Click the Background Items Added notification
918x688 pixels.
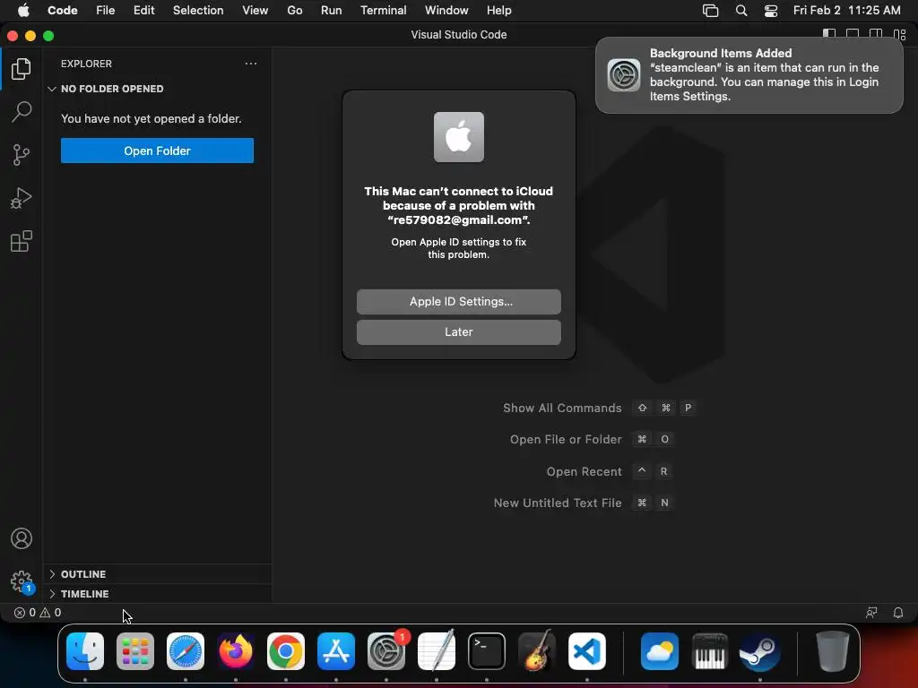[x=749, y=75]
